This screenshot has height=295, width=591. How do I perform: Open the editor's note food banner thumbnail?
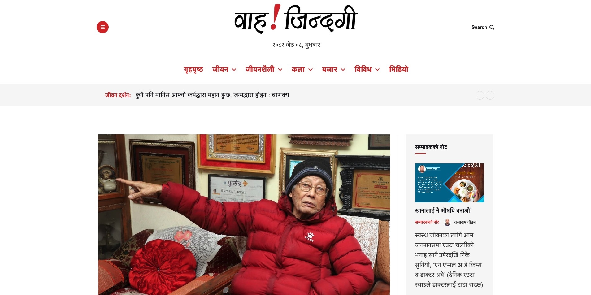449,183
